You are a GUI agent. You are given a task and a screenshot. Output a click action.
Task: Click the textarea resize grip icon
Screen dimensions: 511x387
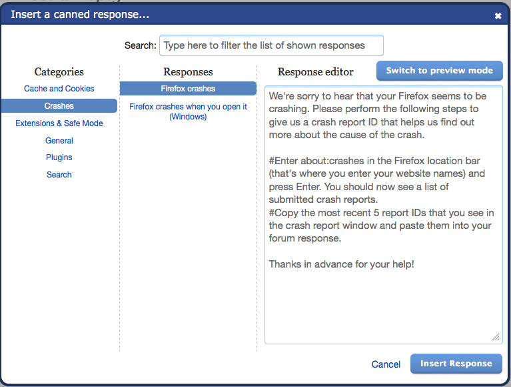[x=496, y=337]
